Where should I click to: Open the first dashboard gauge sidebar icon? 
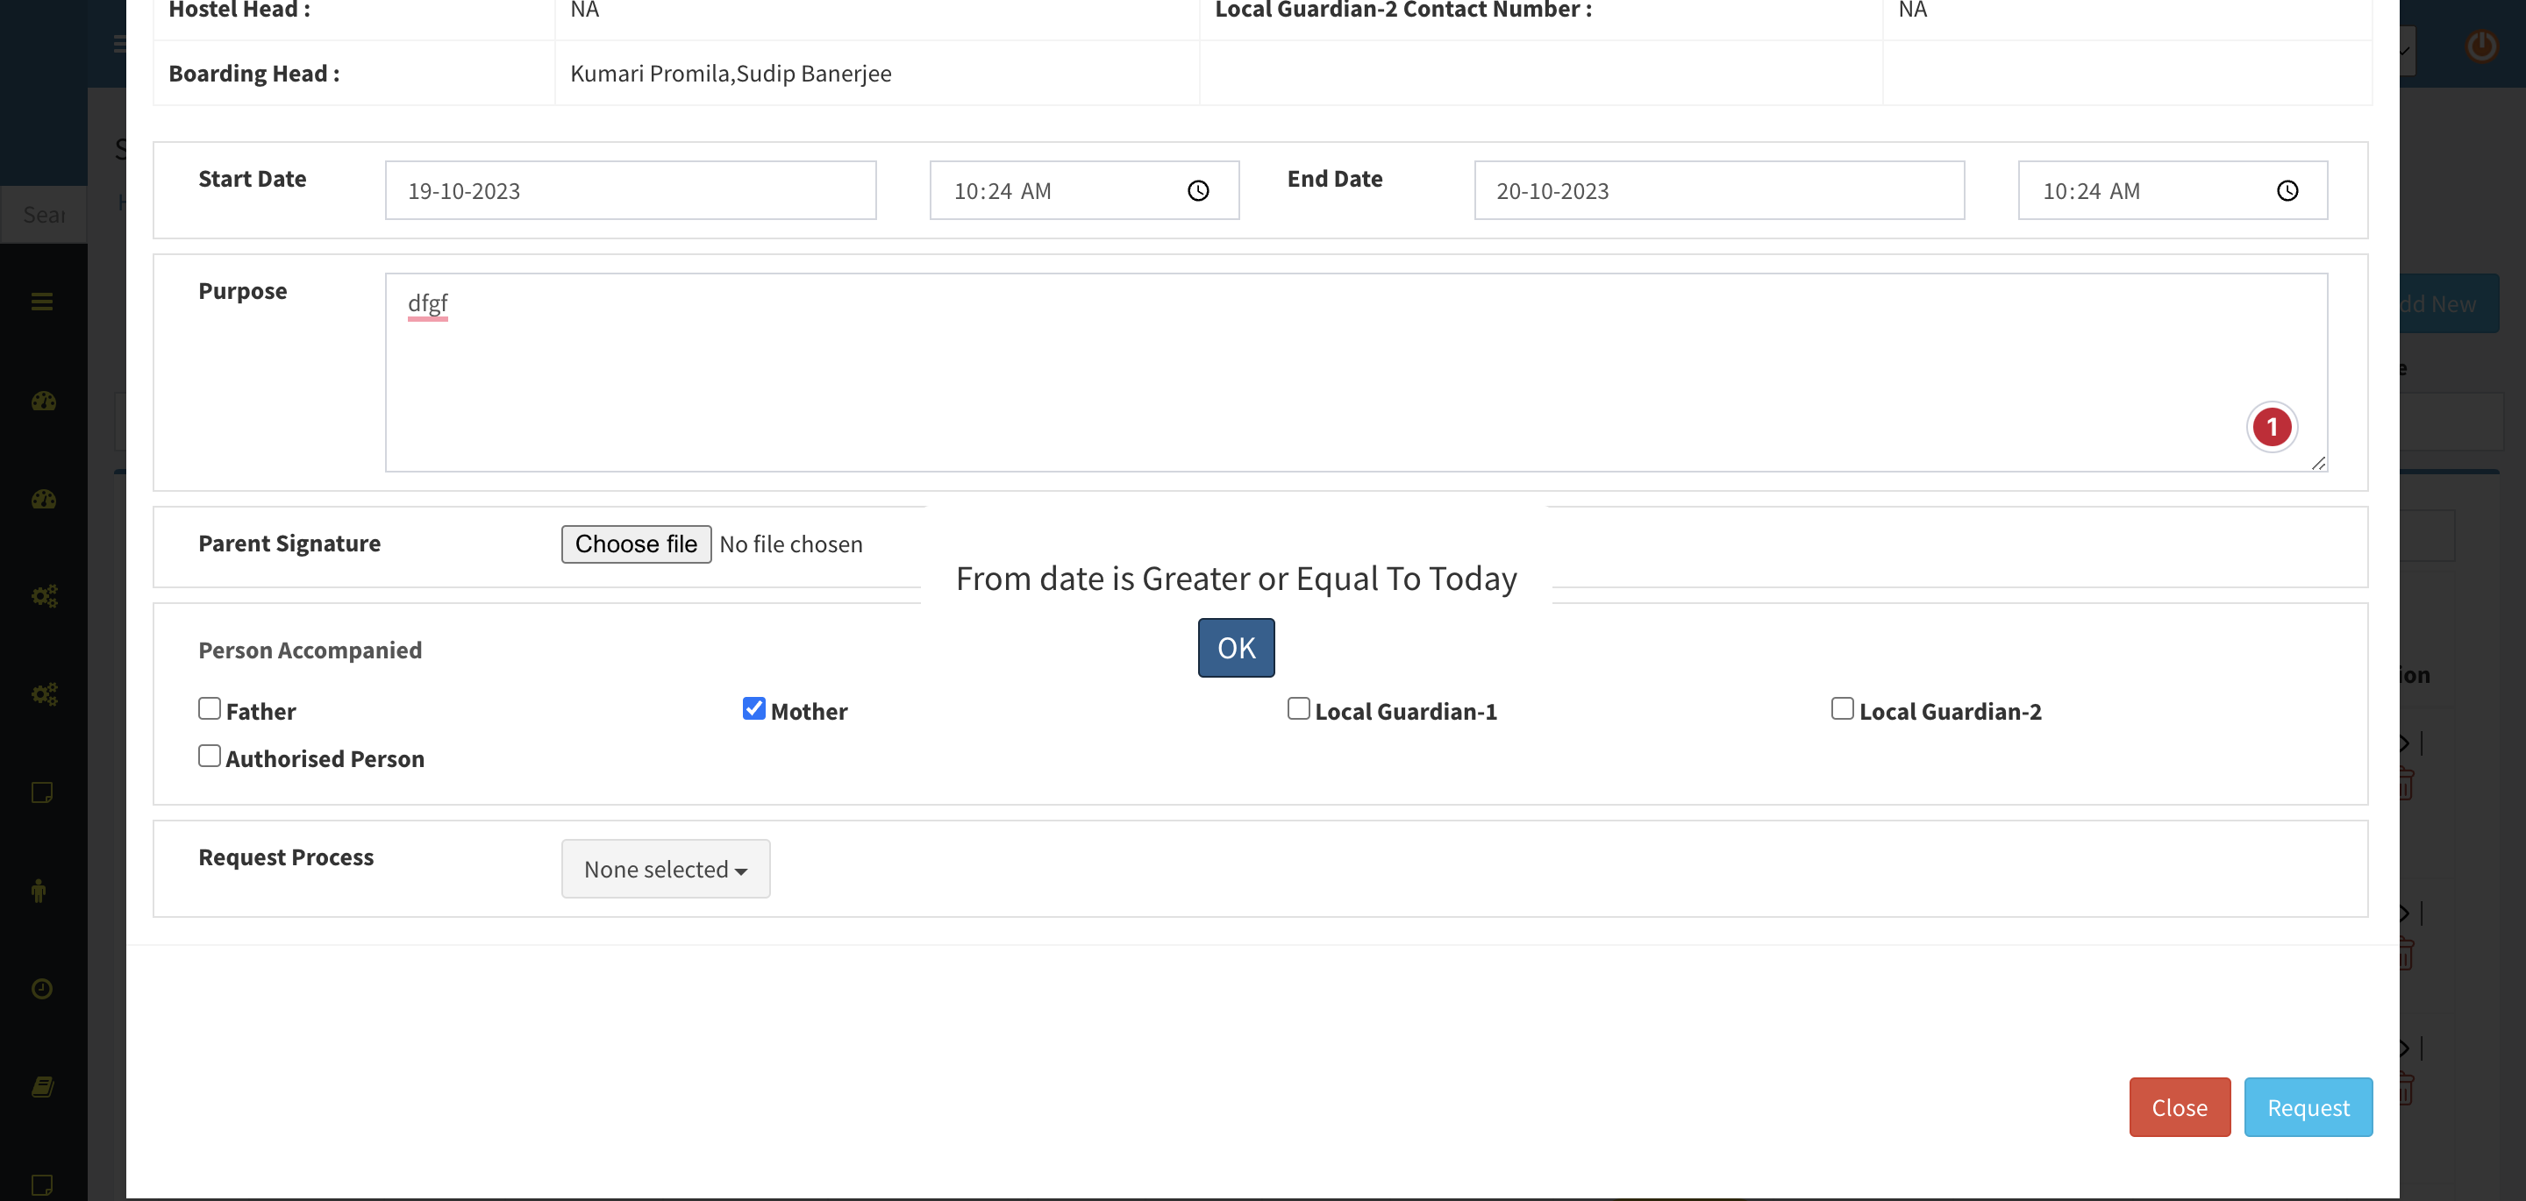[43, 401]
